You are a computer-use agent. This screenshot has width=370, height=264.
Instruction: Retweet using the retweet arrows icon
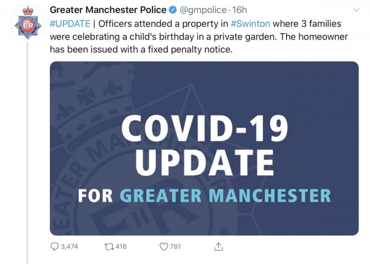pyautogui.click(x=109, y=246)
